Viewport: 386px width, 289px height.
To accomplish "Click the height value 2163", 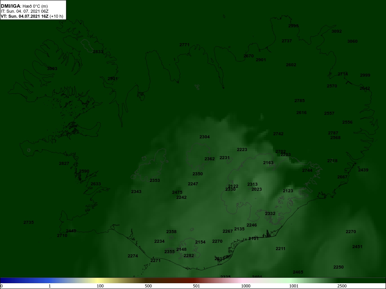I will 268,163.
